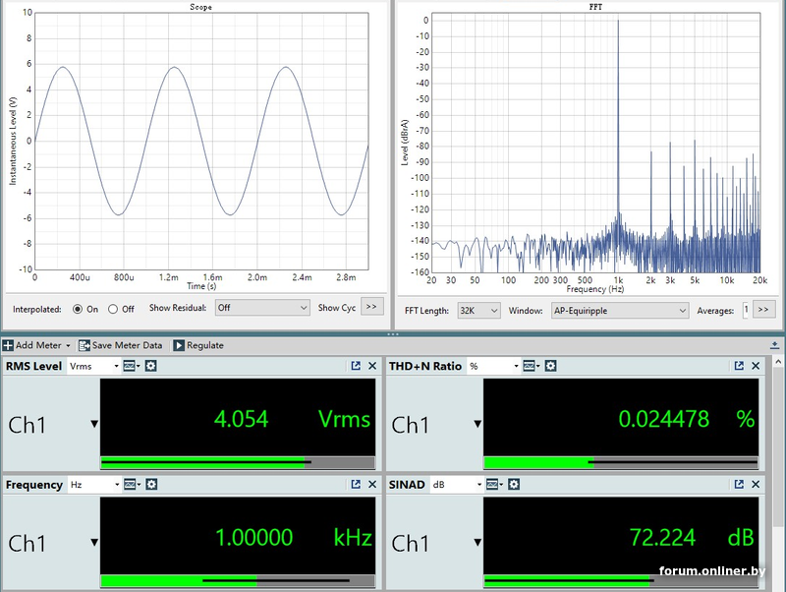The width and height of the screenshot is (786, 592).
Task: Close the THD+N Ratio meter
Action: point(757,366)
